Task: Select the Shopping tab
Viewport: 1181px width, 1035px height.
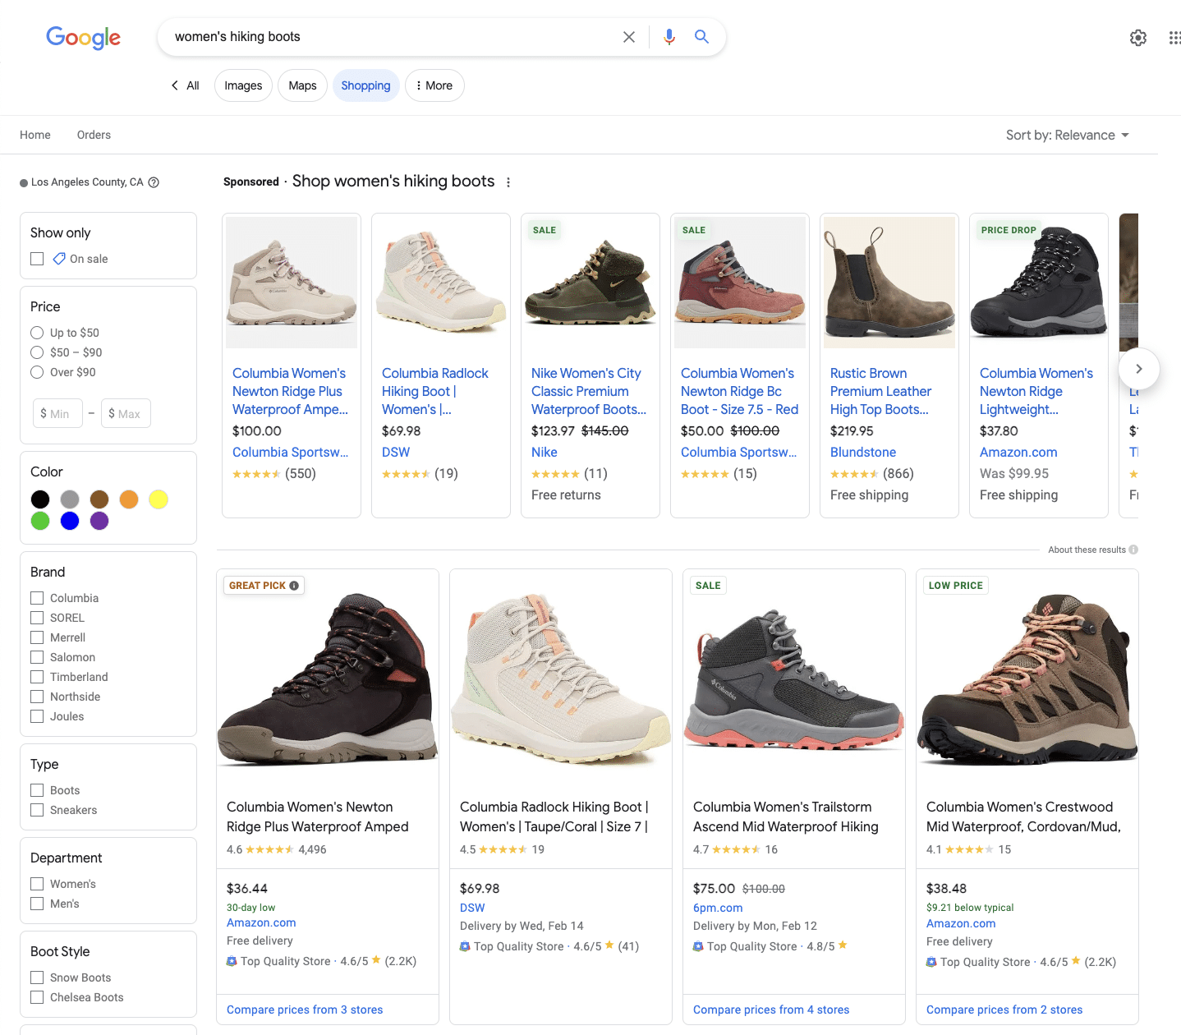Action: (365, 85)
